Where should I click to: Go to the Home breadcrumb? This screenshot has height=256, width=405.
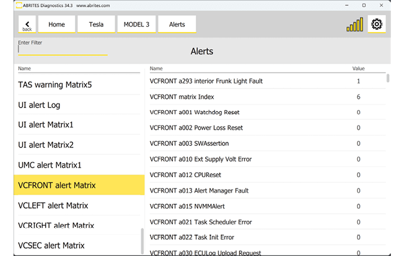56,25
